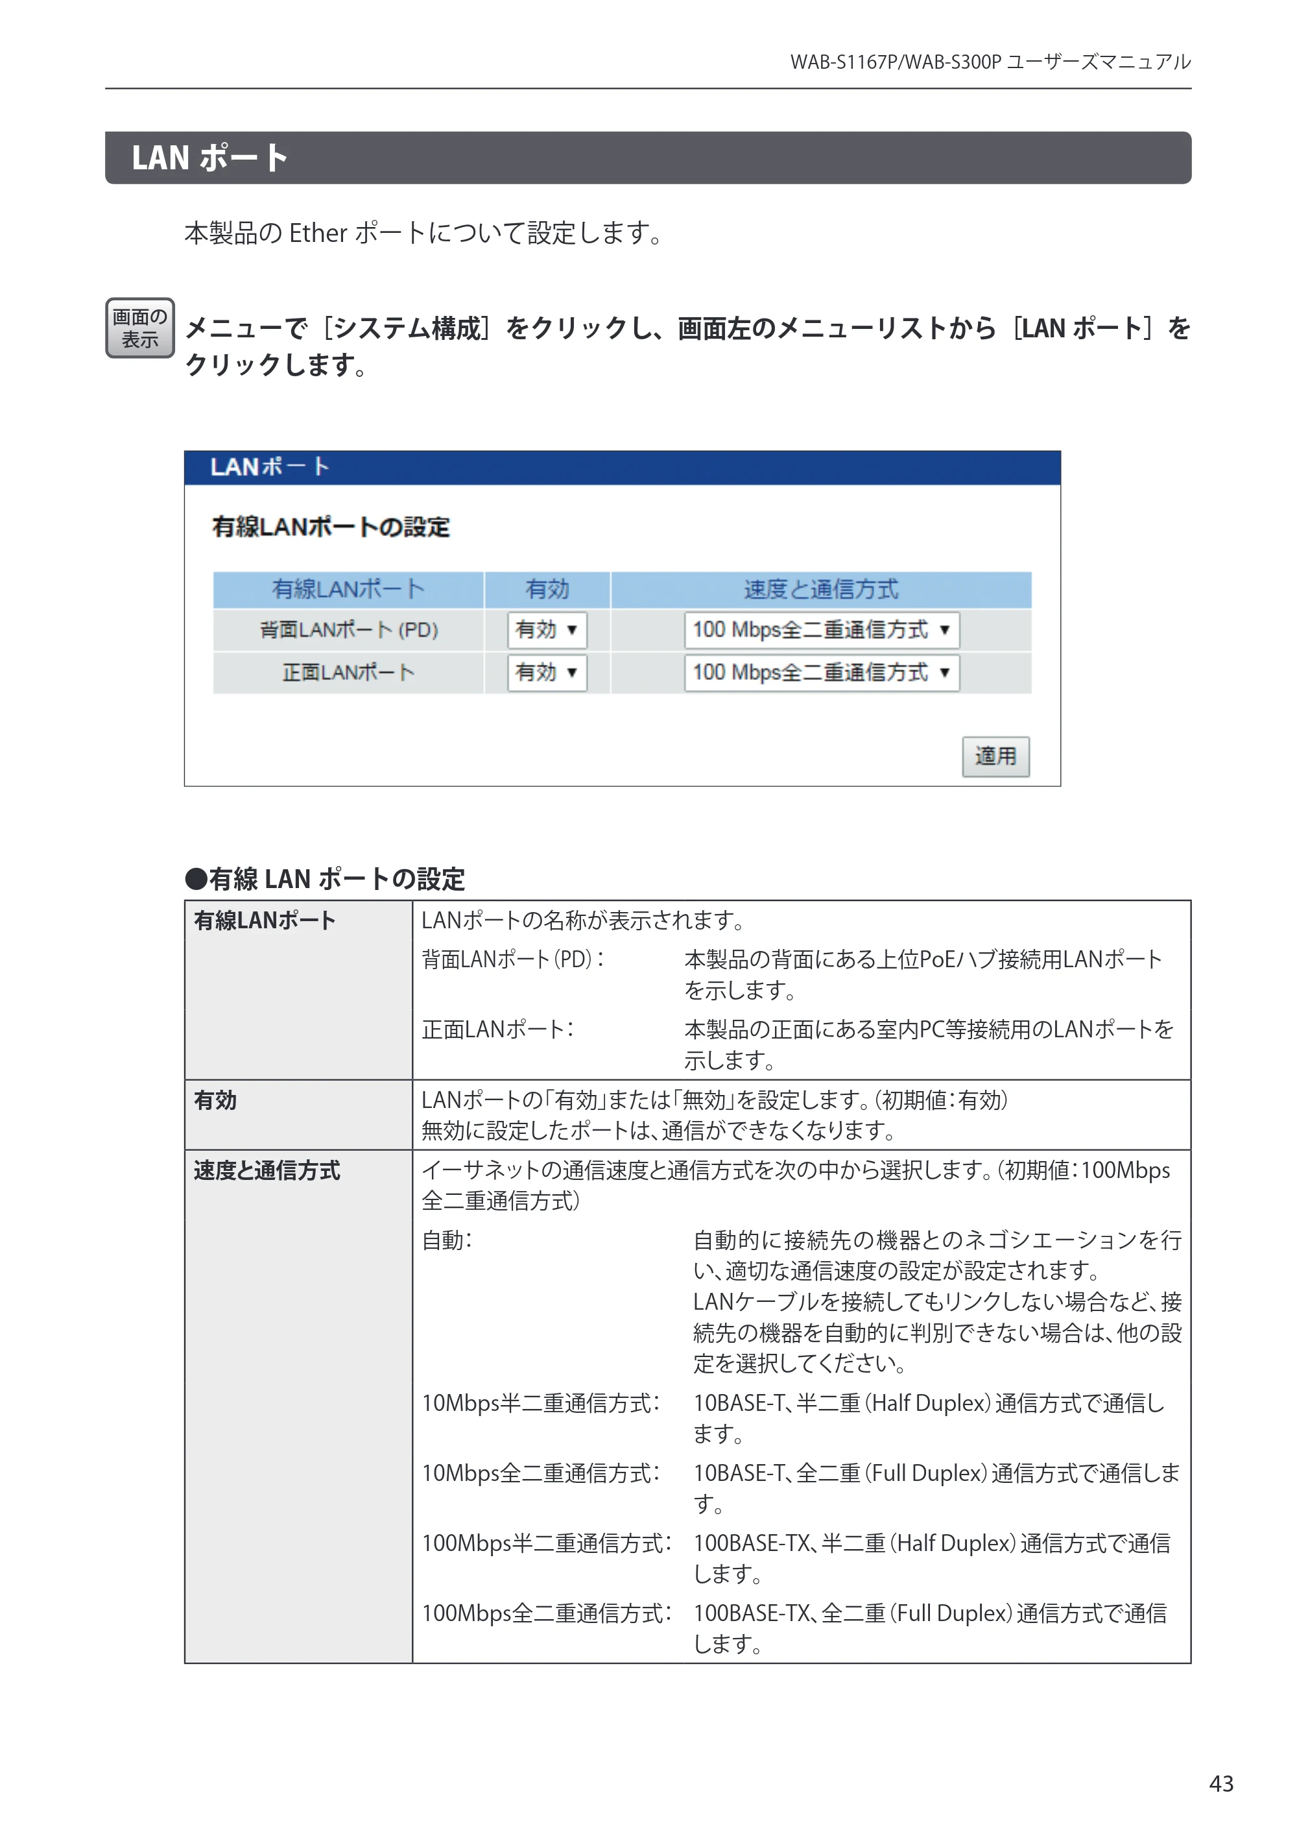The image size is (1297, 1841).
Task: Click the 自動: option label
Action: point(447,1240)
